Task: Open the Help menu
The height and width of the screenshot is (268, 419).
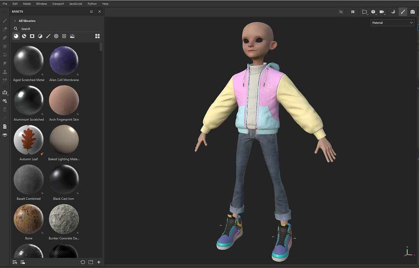Action: [105, 4]
